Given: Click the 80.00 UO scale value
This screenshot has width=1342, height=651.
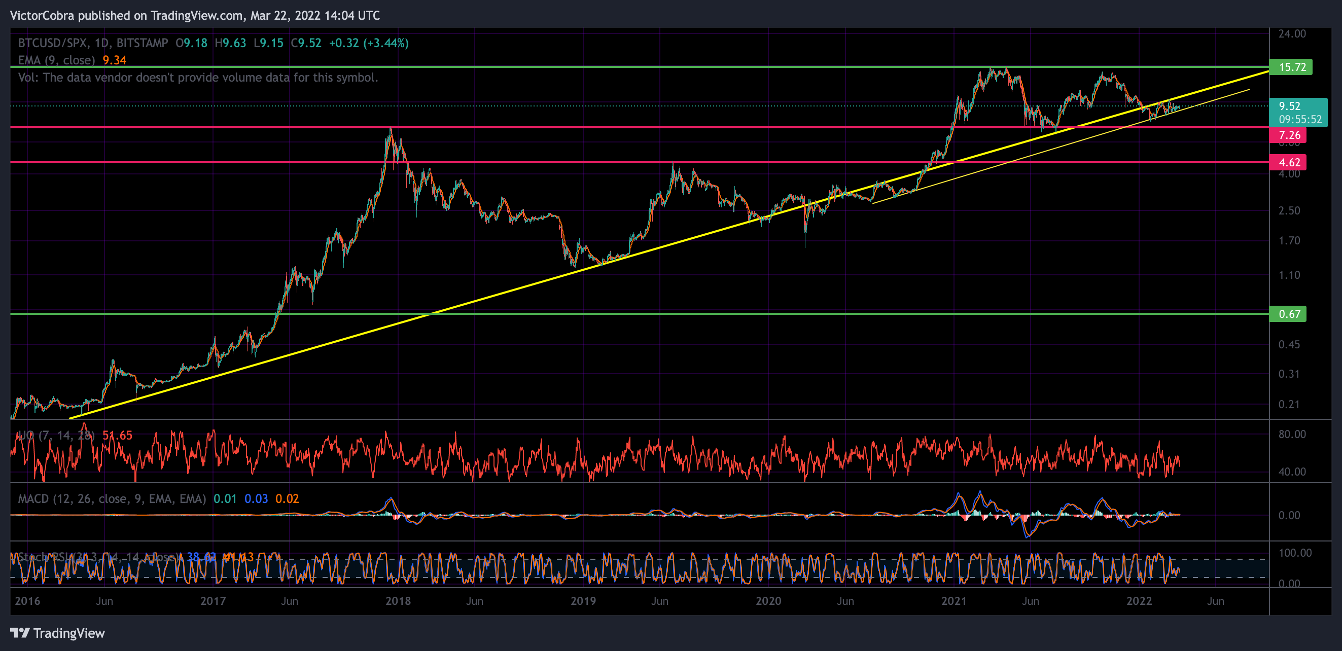Looking at the screenshot, I should (x=1292, y=435).
